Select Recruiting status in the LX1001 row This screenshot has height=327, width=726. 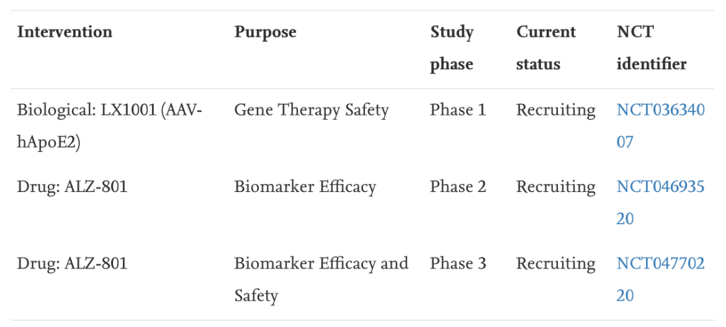[x=555, y=110]
